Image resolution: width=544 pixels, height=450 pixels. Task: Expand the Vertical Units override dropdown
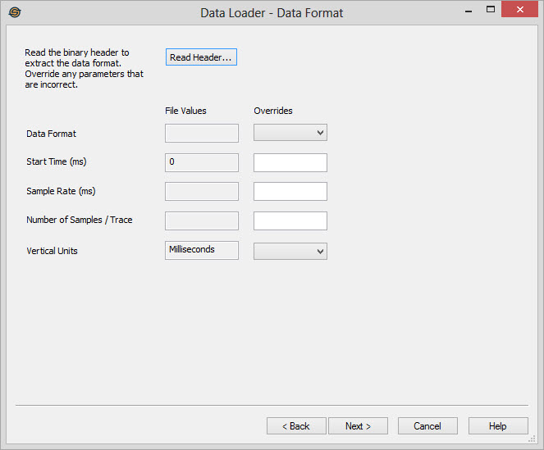coord(290,251)
